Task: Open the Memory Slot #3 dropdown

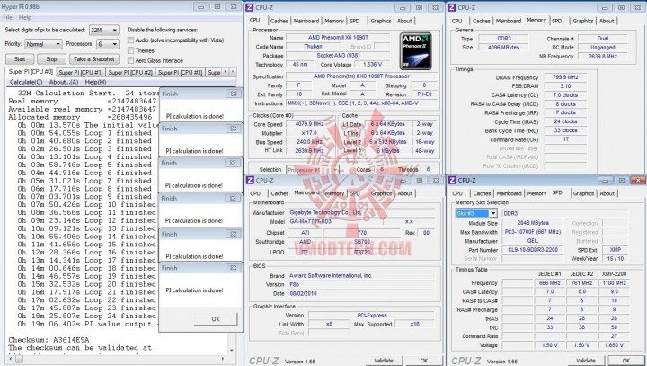Action: point(476,213)
